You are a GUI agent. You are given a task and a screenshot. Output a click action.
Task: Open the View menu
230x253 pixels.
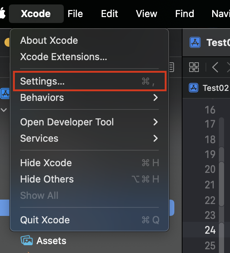pyautogui.click(x=147, y=14)
